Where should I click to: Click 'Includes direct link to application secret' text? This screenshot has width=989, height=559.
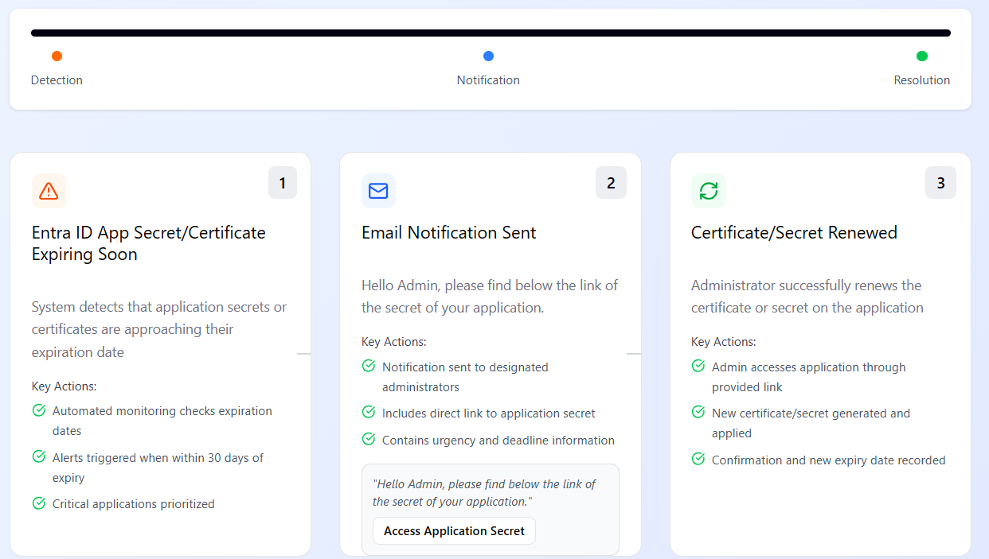click(489, 413)
